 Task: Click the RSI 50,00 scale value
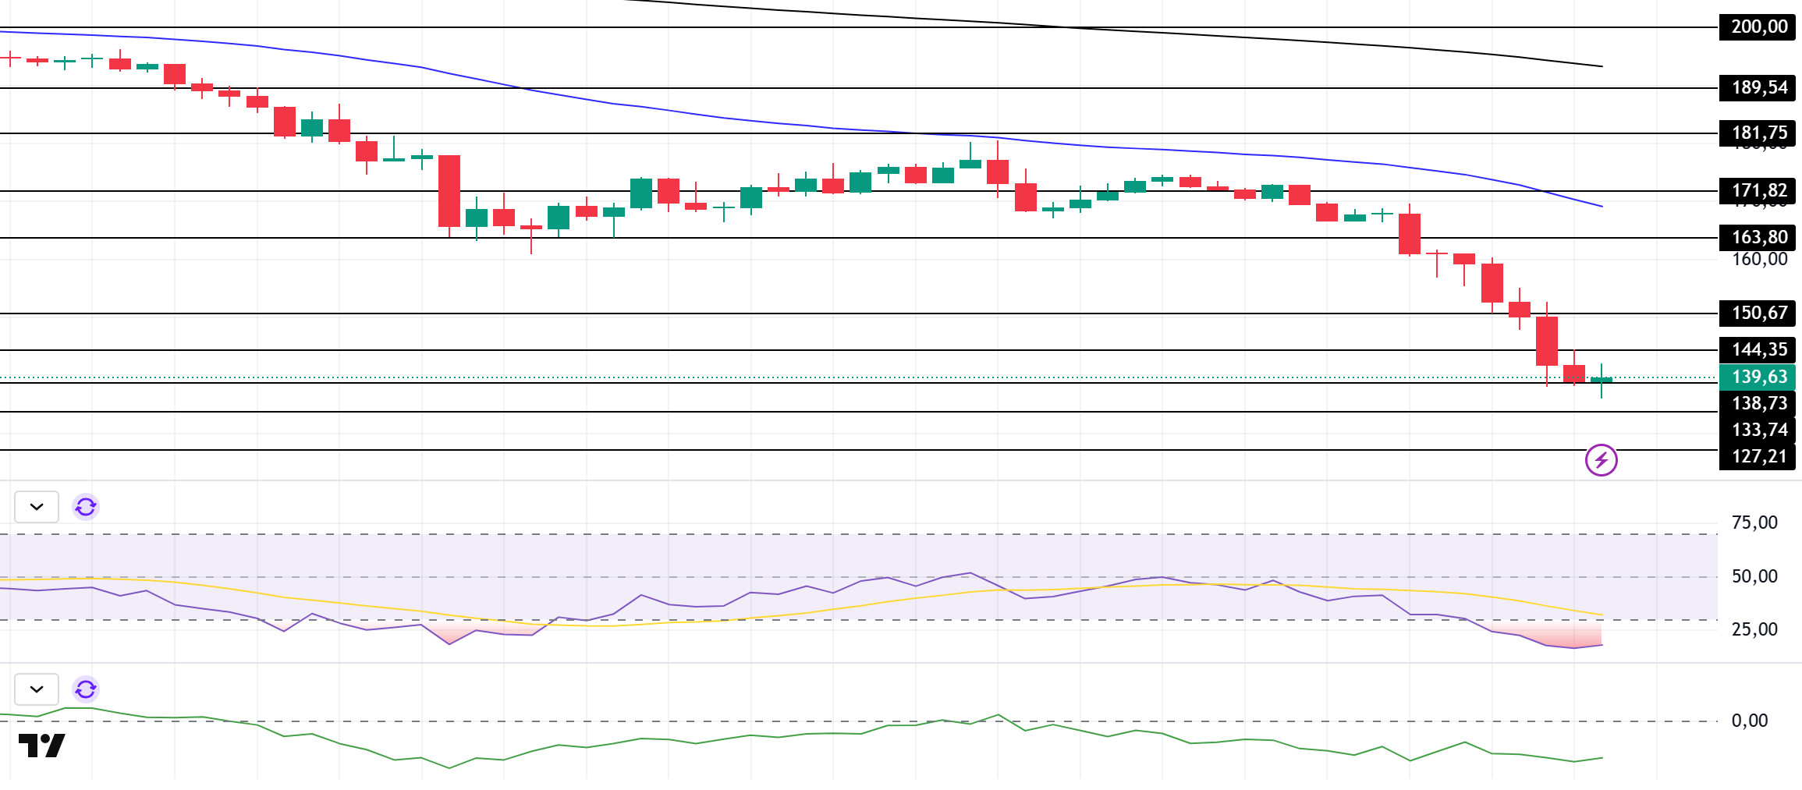click(1754, 577)
